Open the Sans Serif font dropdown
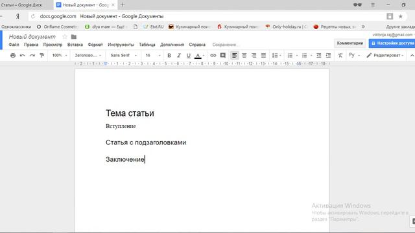Viewport: 415px width, 233px height. click(x=124, y=56)
